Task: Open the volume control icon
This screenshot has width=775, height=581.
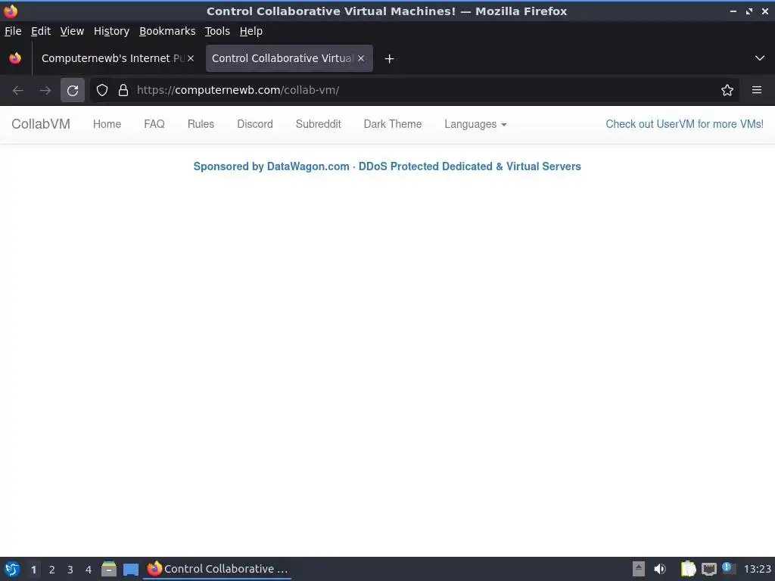Action: coord(660,569)
